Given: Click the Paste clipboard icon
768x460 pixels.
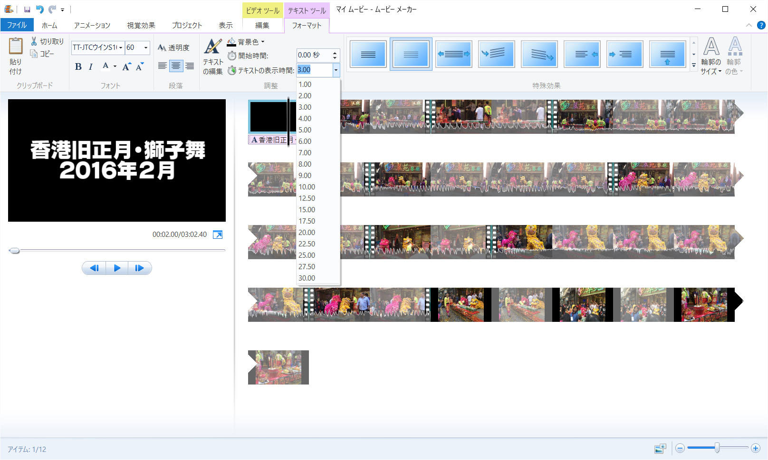Looking at the screenshot, I should point(15,47).
